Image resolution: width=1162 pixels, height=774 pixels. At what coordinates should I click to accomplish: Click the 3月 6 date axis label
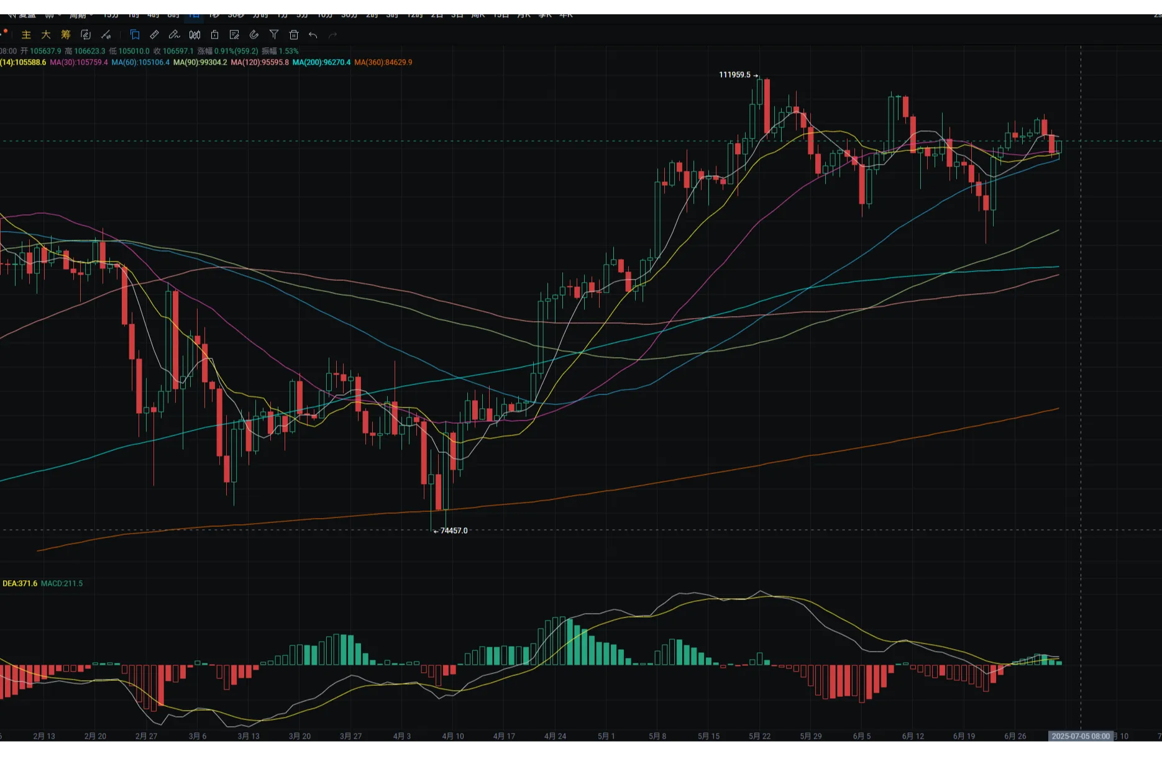[198, 736]
